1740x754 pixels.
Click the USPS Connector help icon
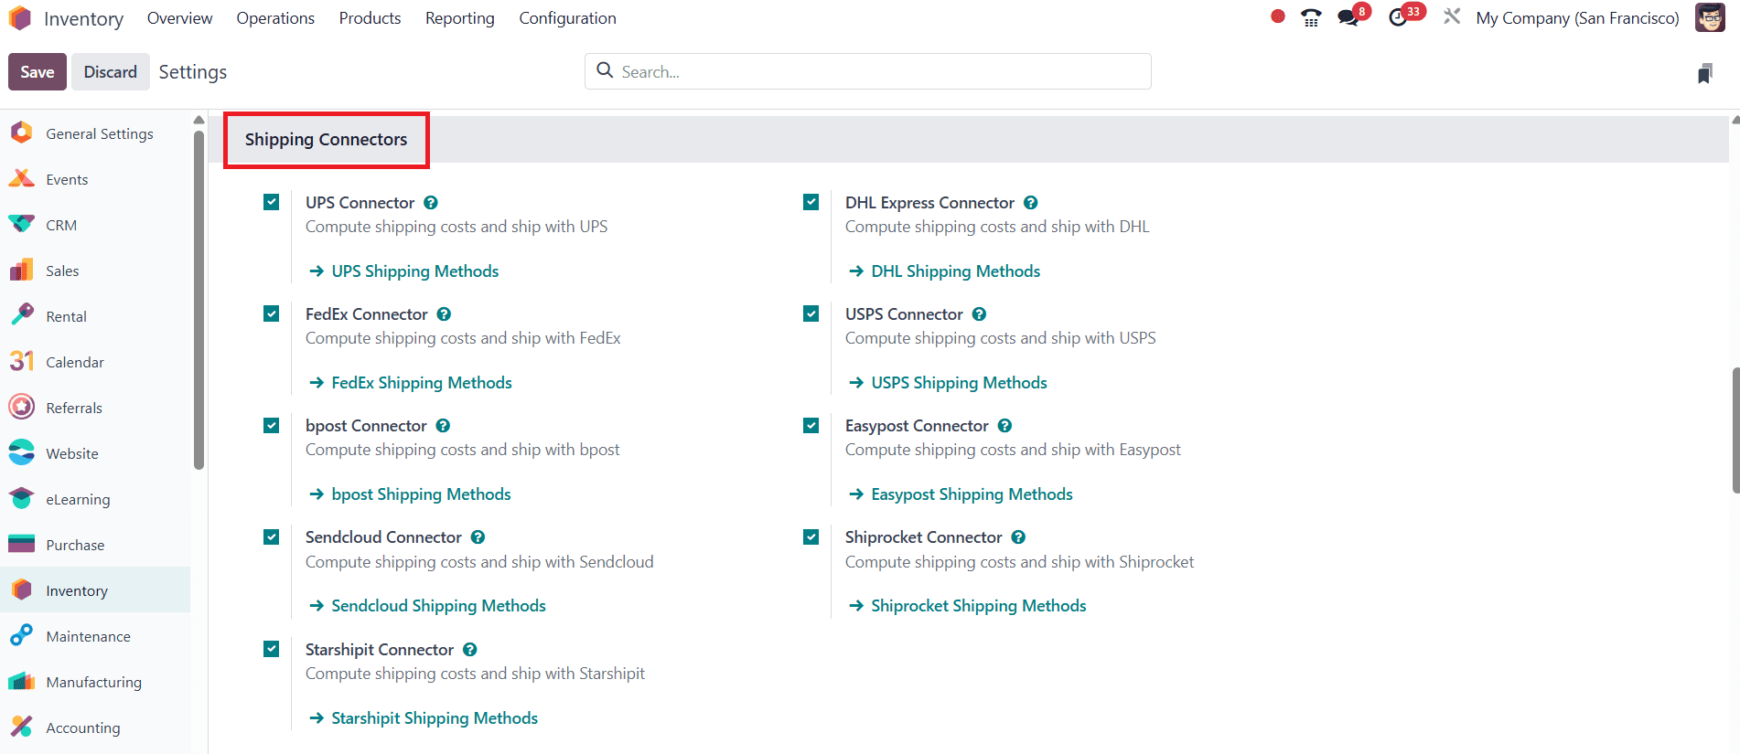click(979, 314)
